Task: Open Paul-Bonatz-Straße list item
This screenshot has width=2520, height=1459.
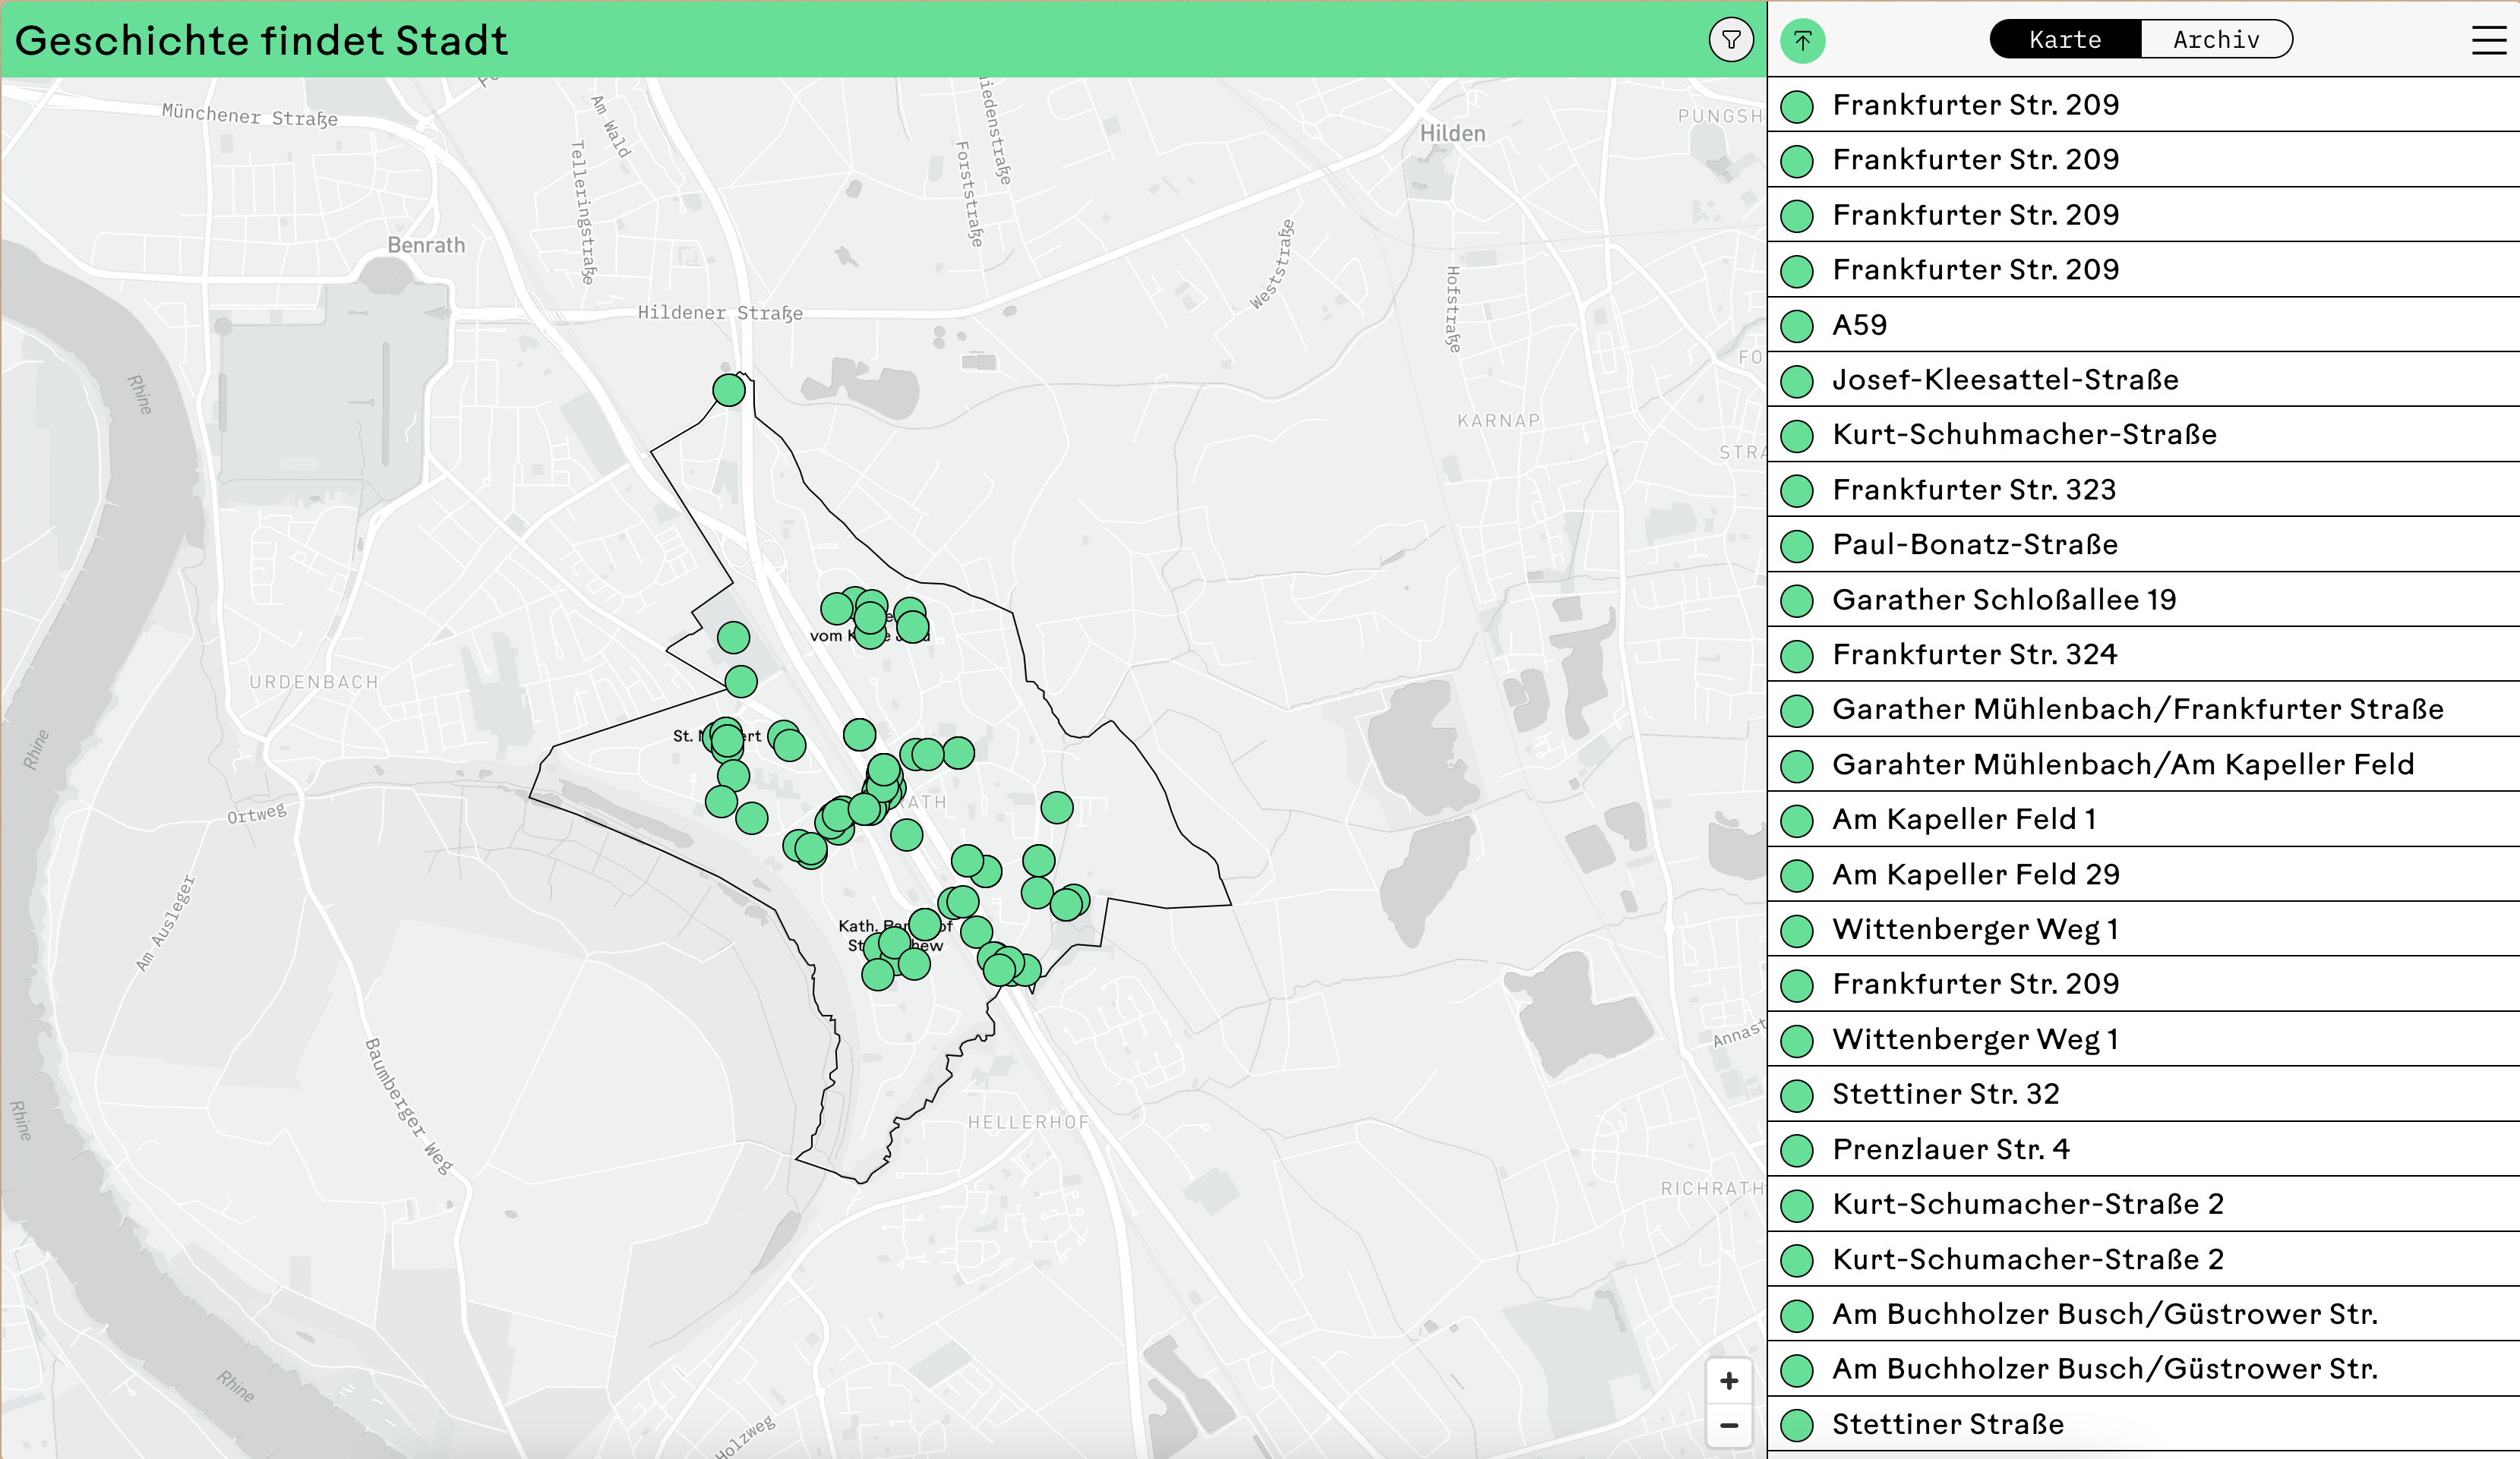Action: [1975, 544]
